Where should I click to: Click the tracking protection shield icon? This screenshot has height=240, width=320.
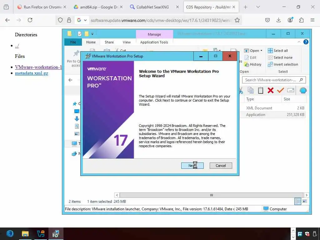pos(60,20)
